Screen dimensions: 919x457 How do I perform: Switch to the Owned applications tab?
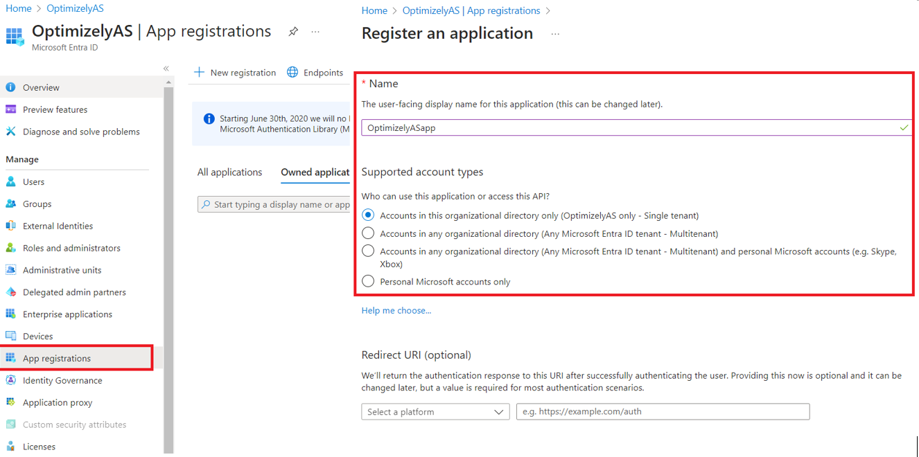[x=315, y=172]
